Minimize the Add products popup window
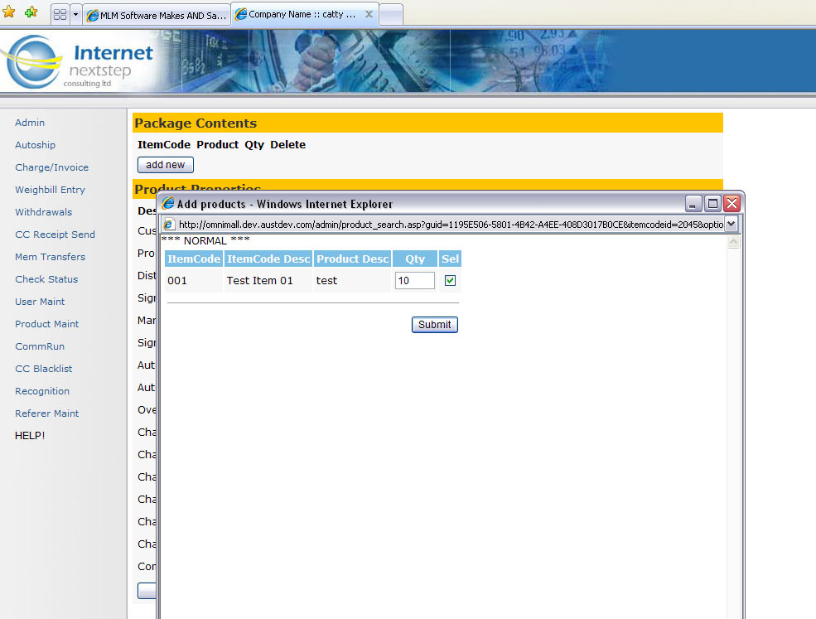The image size is (816, 619). coord(694,203)
